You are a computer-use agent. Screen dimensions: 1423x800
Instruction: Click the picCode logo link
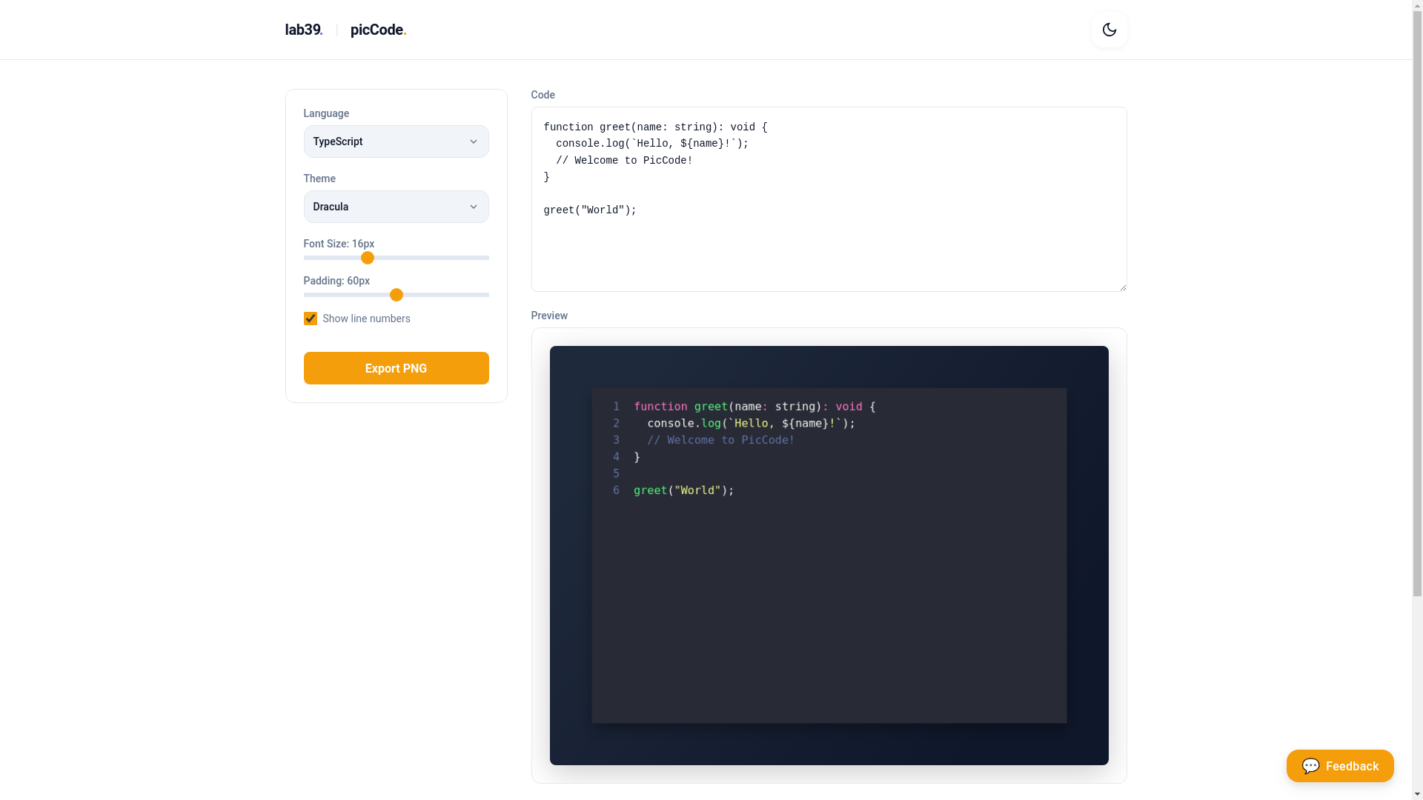(378, 30)
